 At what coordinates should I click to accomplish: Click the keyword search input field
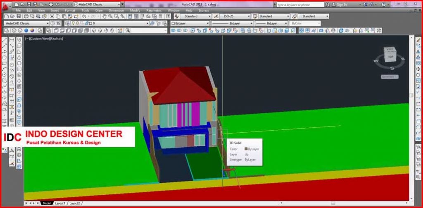[300, 5]
